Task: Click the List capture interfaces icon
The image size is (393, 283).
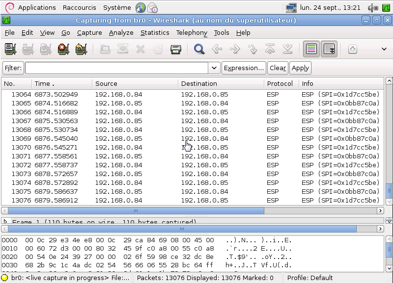Action: tap(10, 49)
